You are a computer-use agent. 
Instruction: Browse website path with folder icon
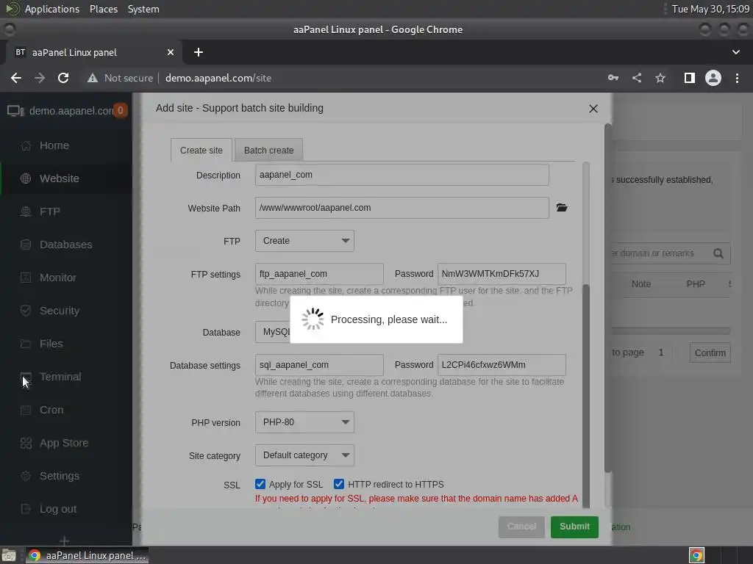[562, 208]
